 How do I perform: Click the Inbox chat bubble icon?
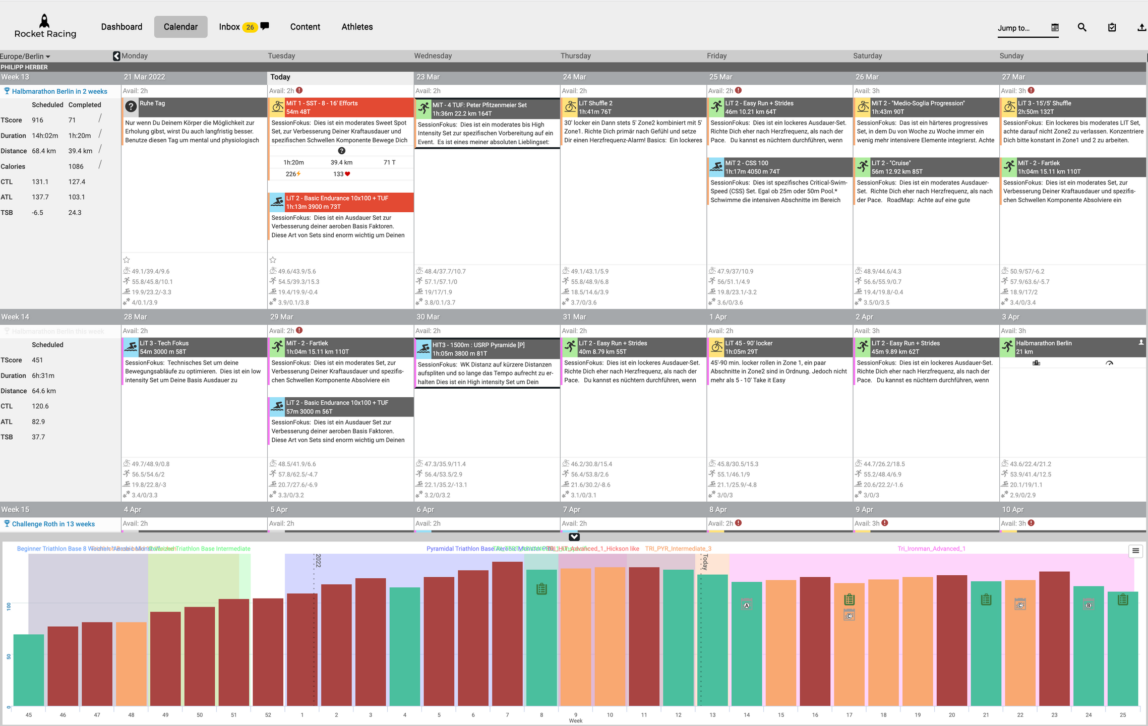[x=265, y=26]
